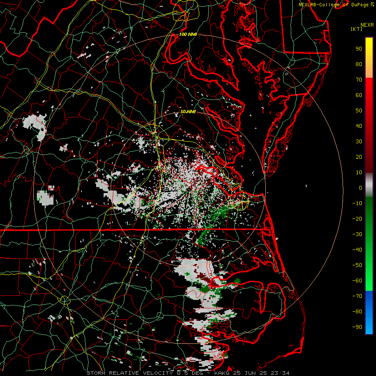Select the 30 value on the velocity scale
Viewport: 376px width, 376px height.
click(x=359, y=142)
